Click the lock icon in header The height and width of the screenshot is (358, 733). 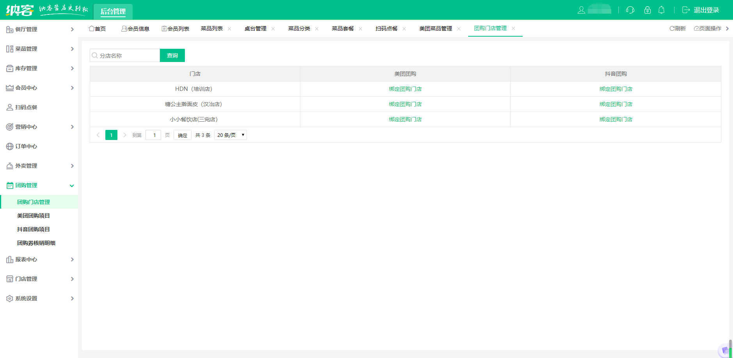[x=648, y=10]
